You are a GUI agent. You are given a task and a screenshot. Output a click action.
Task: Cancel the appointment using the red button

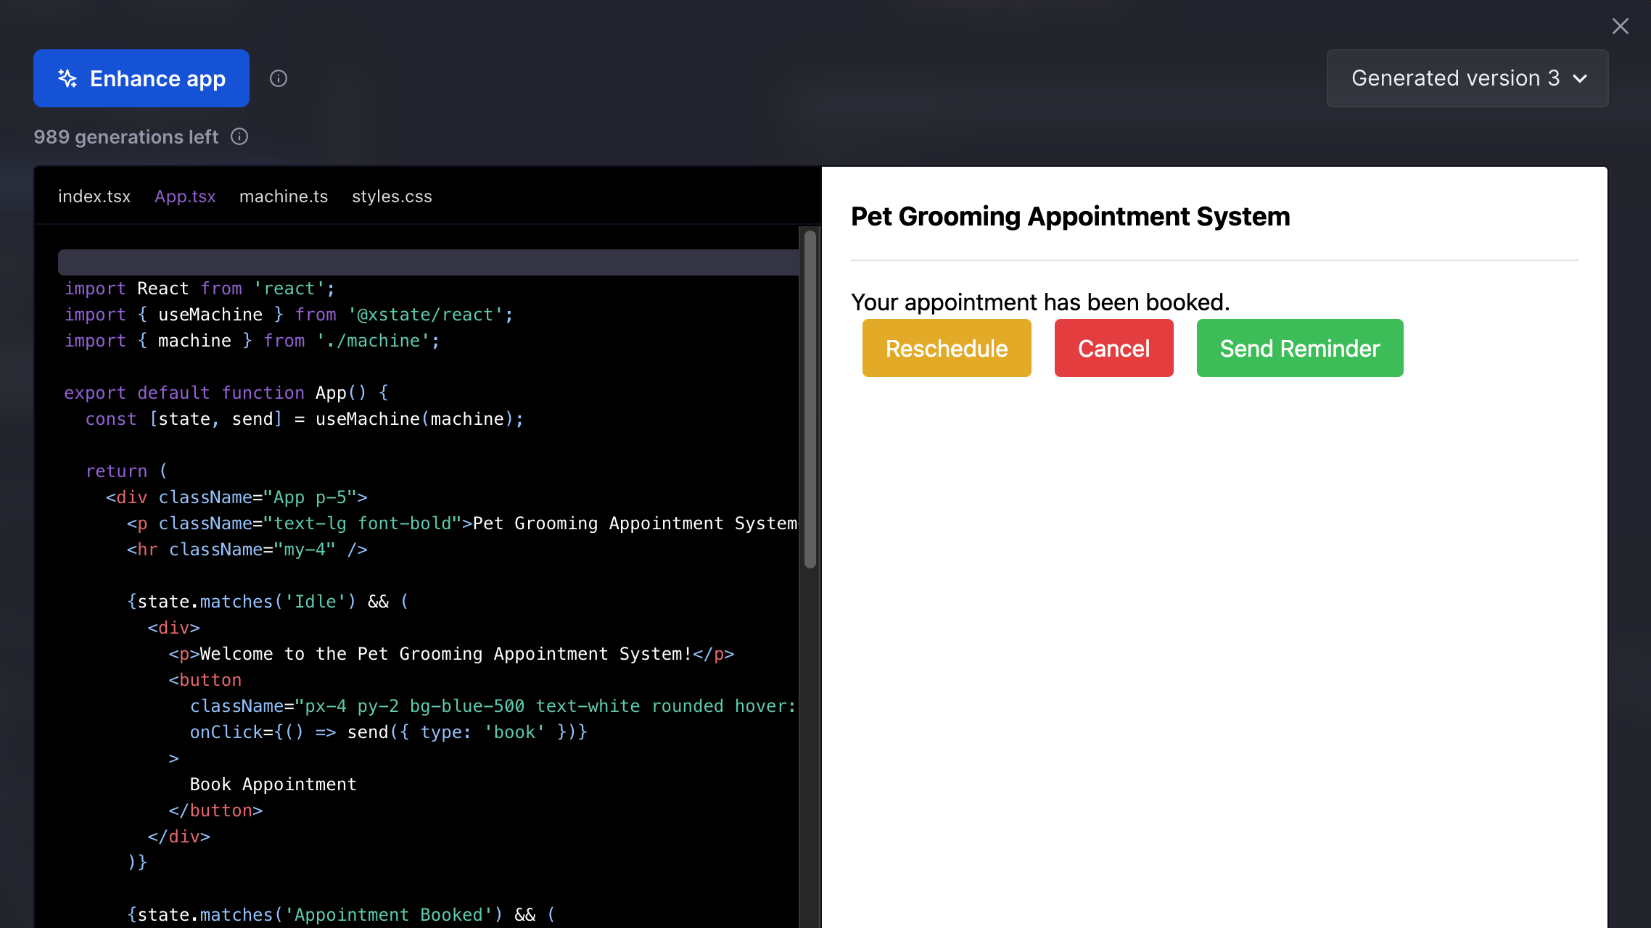[1113, 348]
